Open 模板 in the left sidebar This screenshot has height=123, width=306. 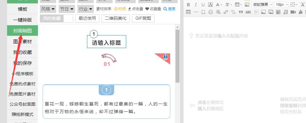coord(23,9)
